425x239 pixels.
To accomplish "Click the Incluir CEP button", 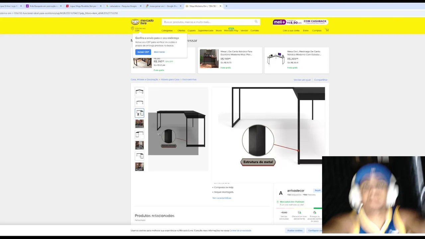I will pyautogui.click(x=143, y=52).
